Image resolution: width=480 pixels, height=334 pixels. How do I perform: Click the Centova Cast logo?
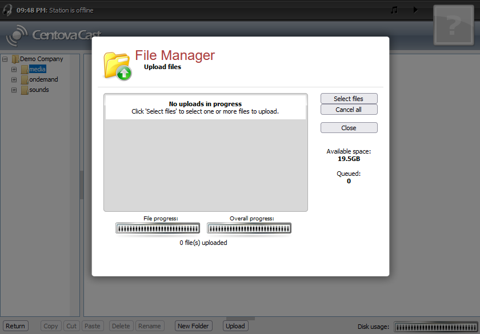click(54, 35)
